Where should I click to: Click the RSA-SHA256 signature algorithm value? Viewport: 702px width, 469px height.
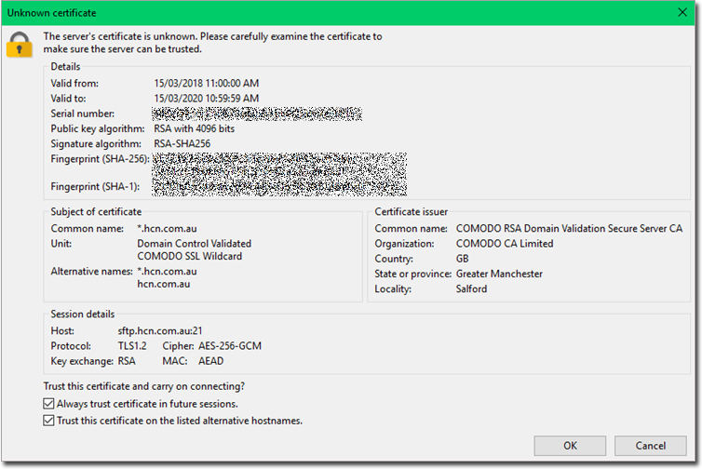[x=181, y=143]
